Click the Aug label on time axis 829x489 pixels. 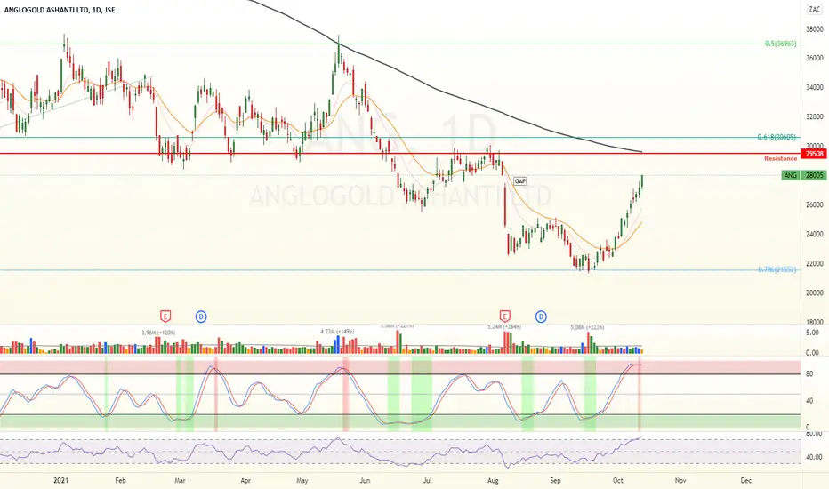(493, 480)
